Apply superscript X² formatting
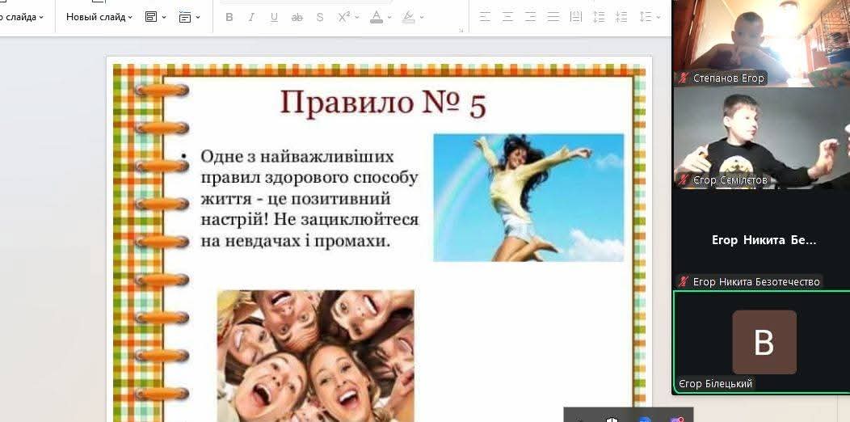The image size is (850, 422). pyautogui.click(x=343, y=17)
